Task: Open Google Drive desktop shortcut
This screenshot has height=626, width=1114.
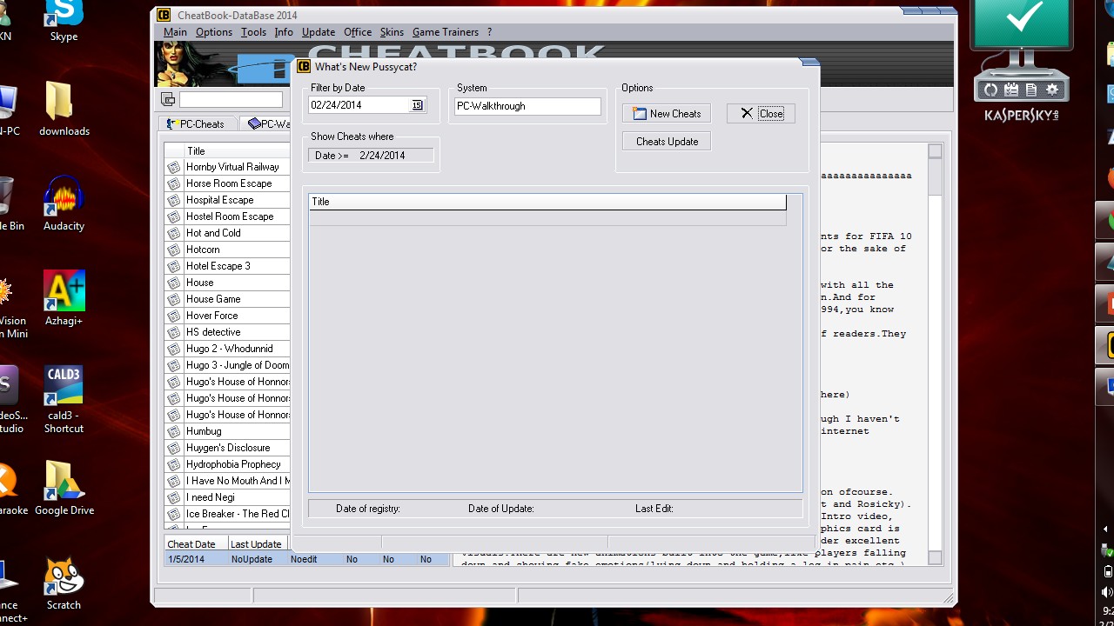Action: 64,483
